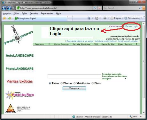This screenshot has width=147, height=120.
Task: Open the search provider dropdown arrow
Action: [x=144, y=8]
